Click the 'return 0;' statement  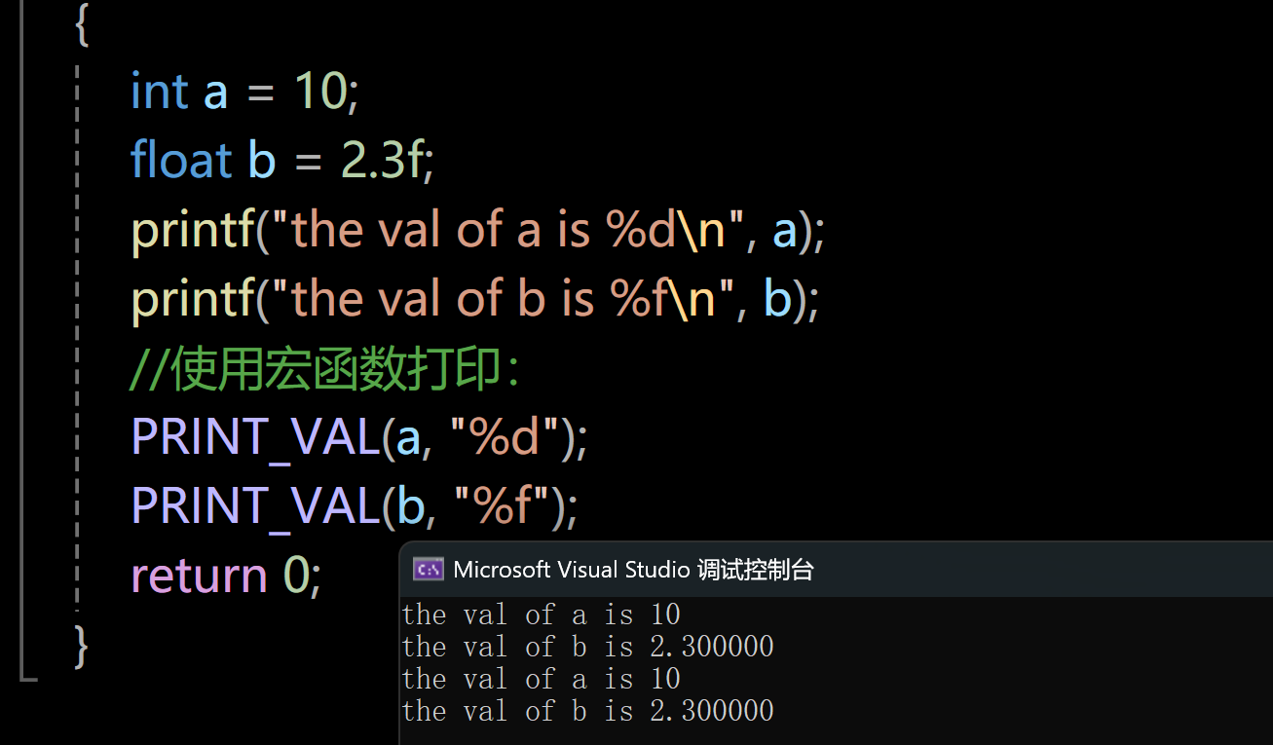pyautogui.click(x=226, y=576)
